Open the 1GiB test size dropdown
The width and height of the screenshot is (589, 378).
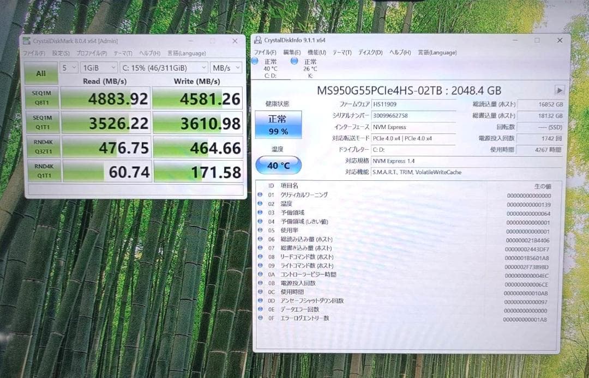[x=98, y=67]
